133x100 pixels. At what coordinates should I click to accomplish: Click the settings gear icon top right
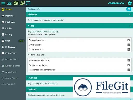click(130, 3)
